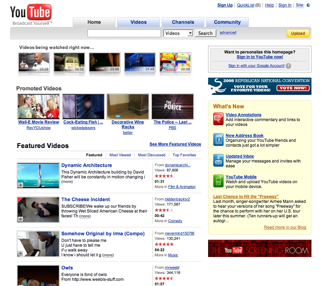Open the Music category link
The width and height of the screenshot is (328, 286).
173,255
